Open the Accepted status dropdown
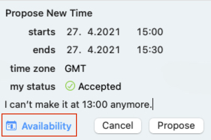The height and width of the screenshot is (140, 211). [93, 86]
